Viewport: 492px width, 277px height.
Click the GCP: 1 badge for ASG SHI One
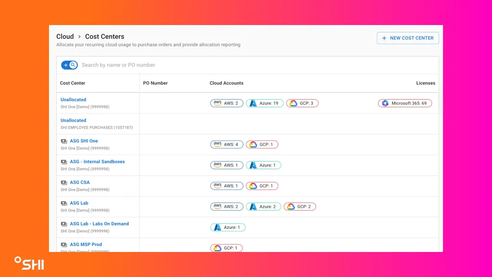tap(262, 144)
